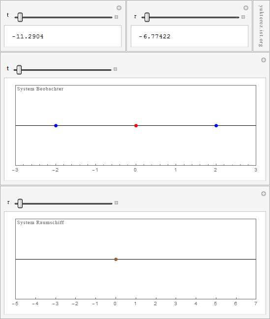
Task: Click the top-left t slider thumb
Action: (x=20, y=17)
